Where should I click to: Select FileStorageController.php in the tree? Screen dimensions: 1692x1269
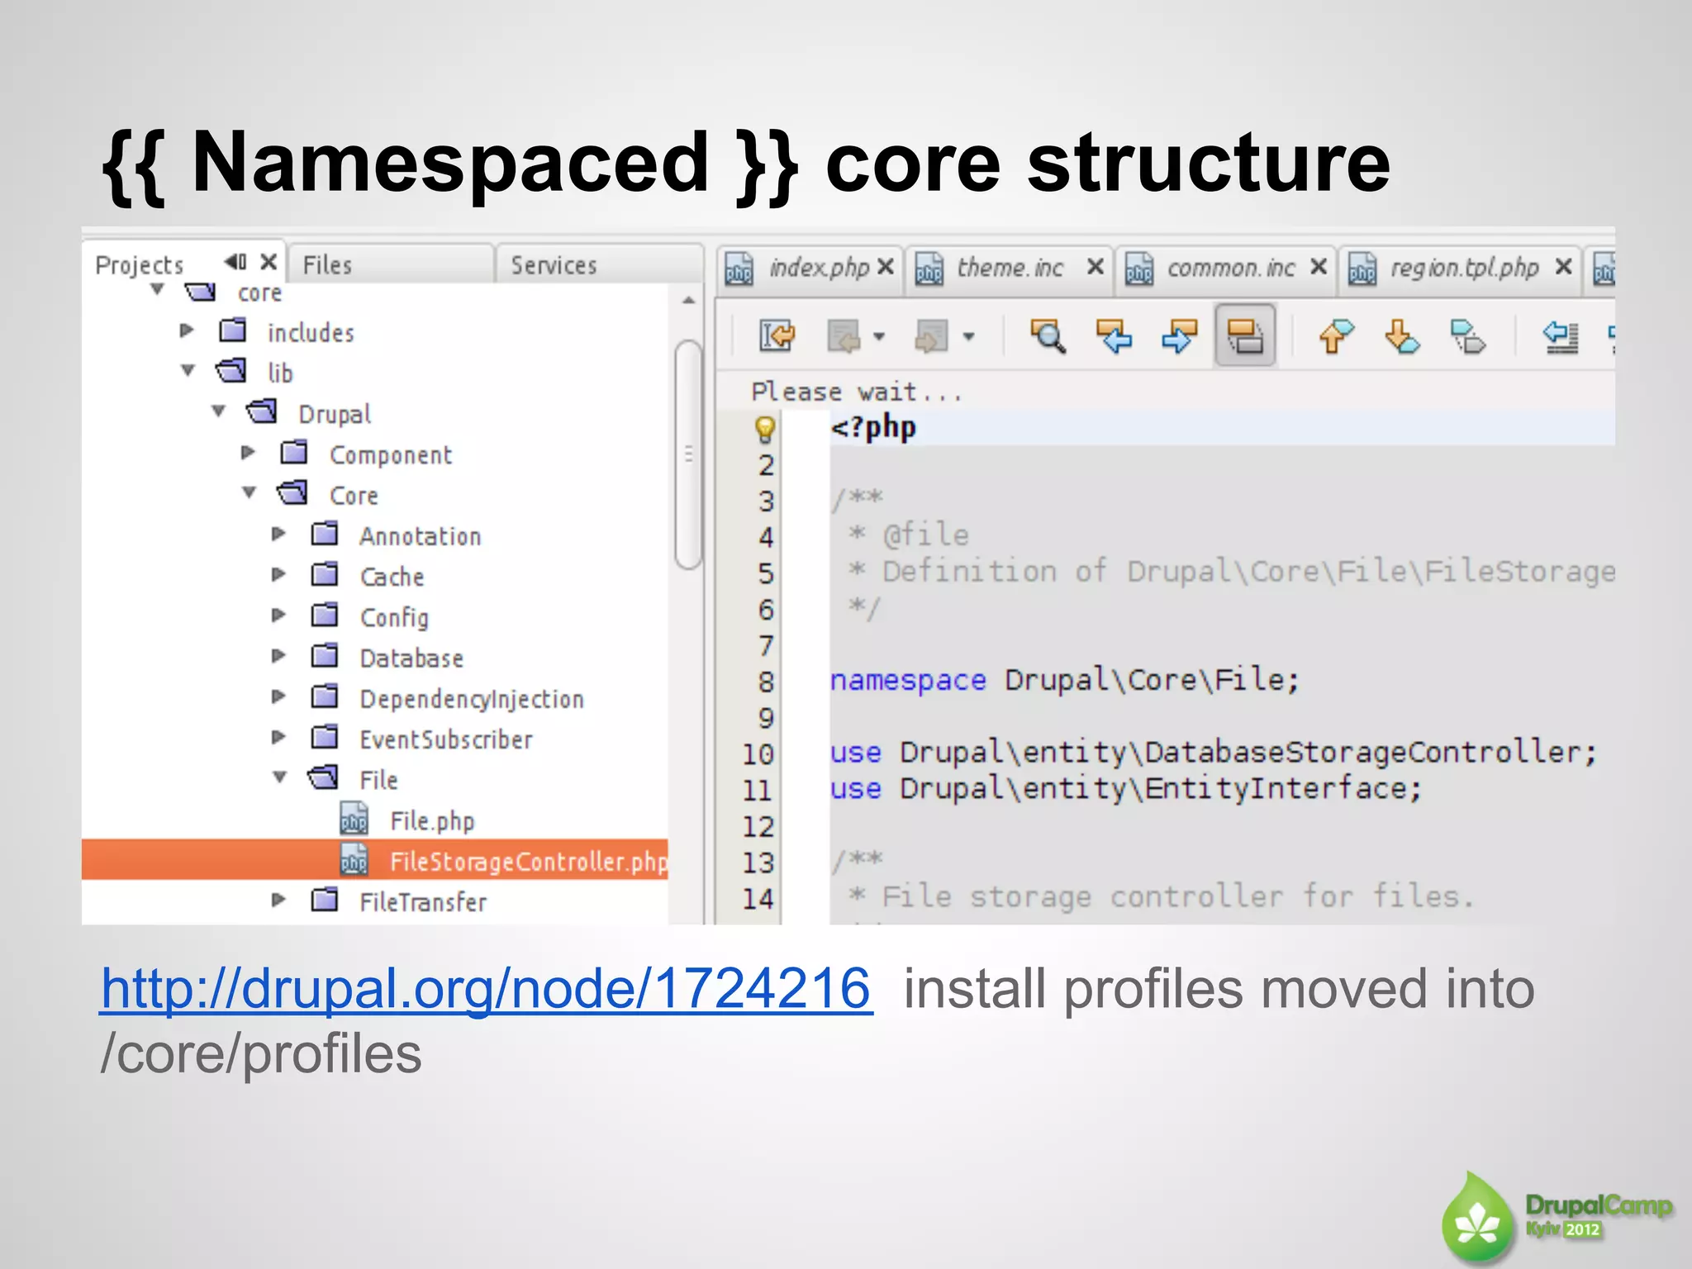[374, 859]
